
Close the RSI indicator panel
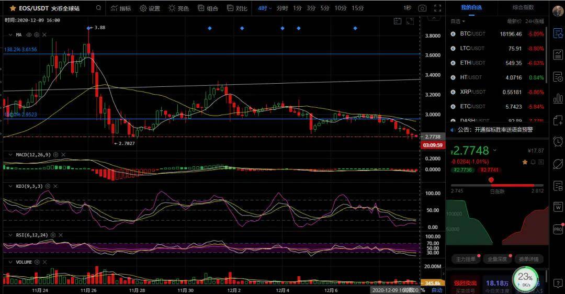pyautogui.click(x=61, y=235)
